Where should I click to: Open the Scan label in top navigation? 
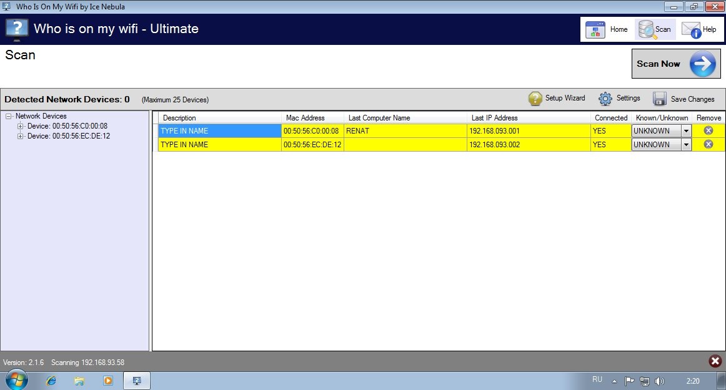662,29
